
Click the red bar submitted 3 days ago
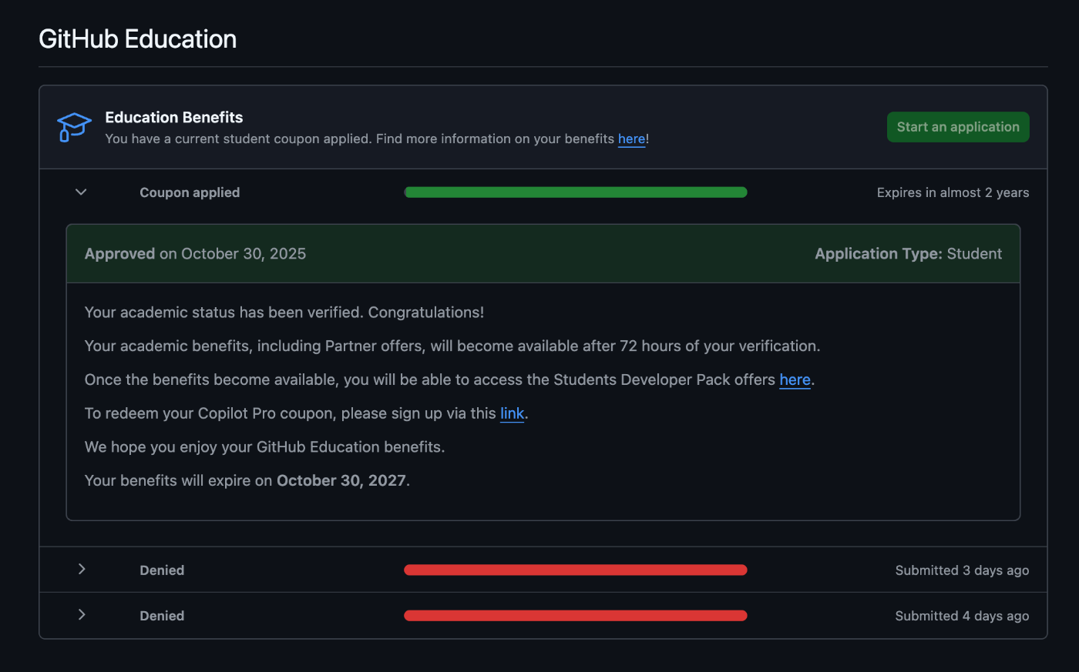click(576, 570)
